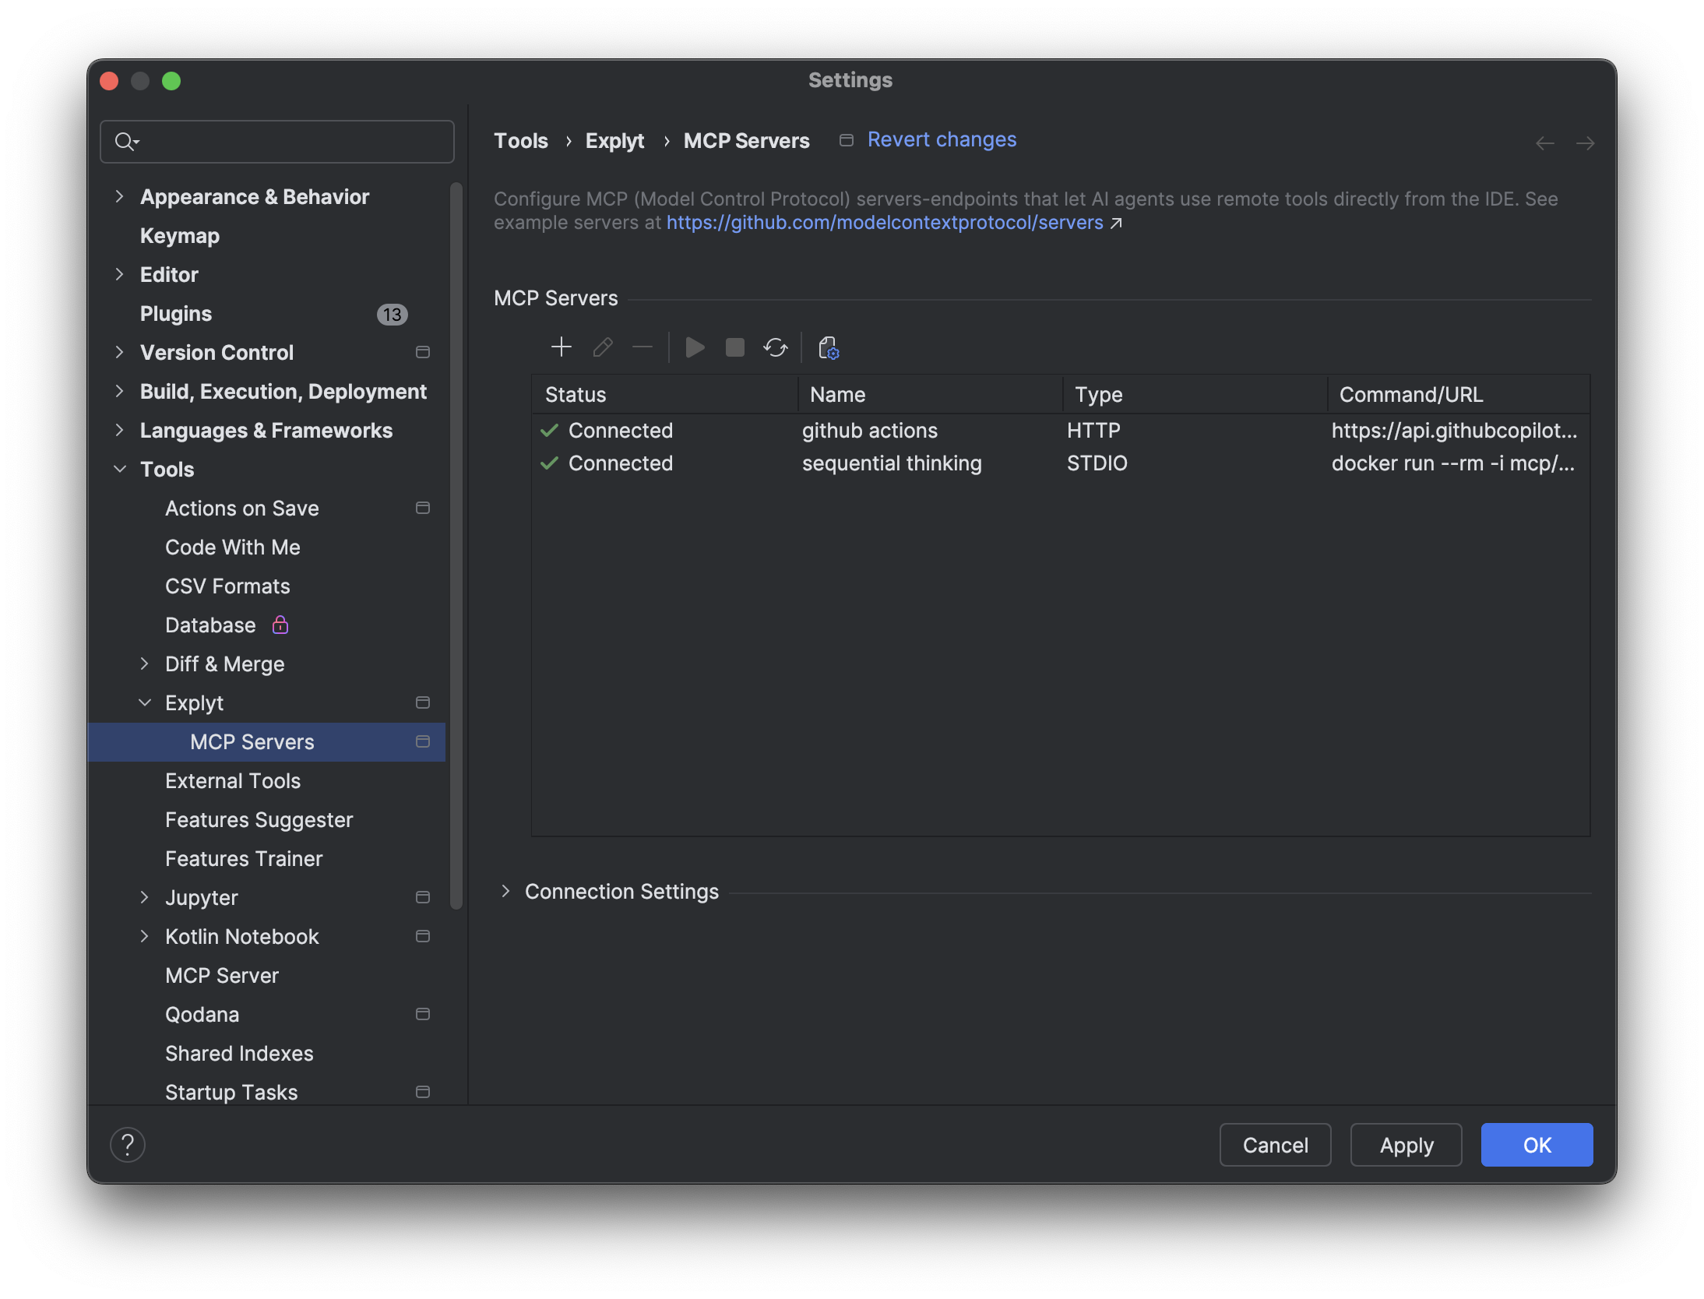Click the Remove server minus icon
Image resolution: width=1704 pixels, height=1299 pixels.
(x=643, y=347)
